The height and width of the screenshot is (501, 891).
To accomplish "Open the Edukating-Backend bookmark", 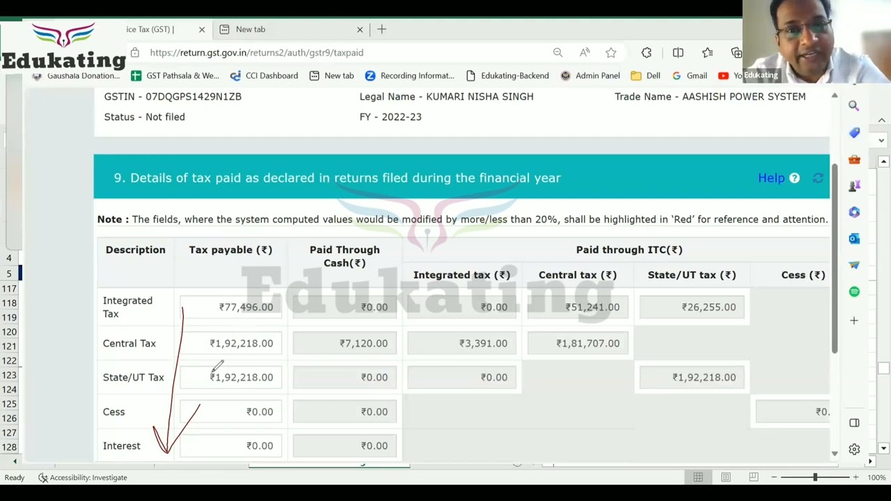I will 507,75.
